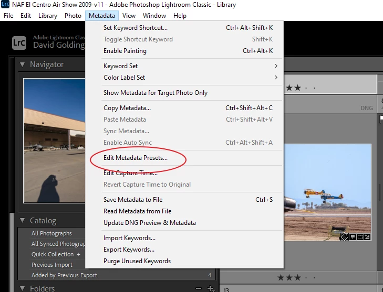Click the David Golding identity plate text
Image resolution: width=383 pixels, height=292 pixels.
click(59, 45)
